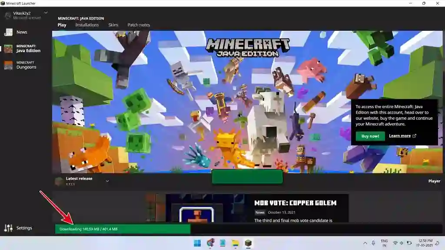Open the Installations tab
The width and height of the screenshot is (445, 250).
tap(87, 25)
